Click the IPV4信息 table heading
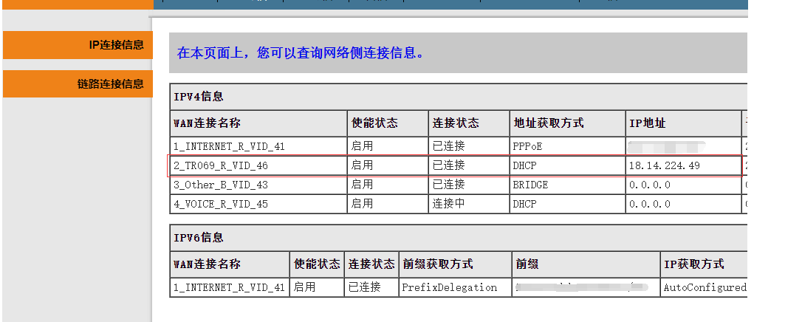The image size is (802, 322). point(199,96)
